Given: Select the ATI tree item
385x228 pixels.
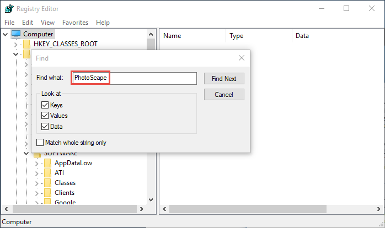Looking at the screenshot, I should point(59,173).
